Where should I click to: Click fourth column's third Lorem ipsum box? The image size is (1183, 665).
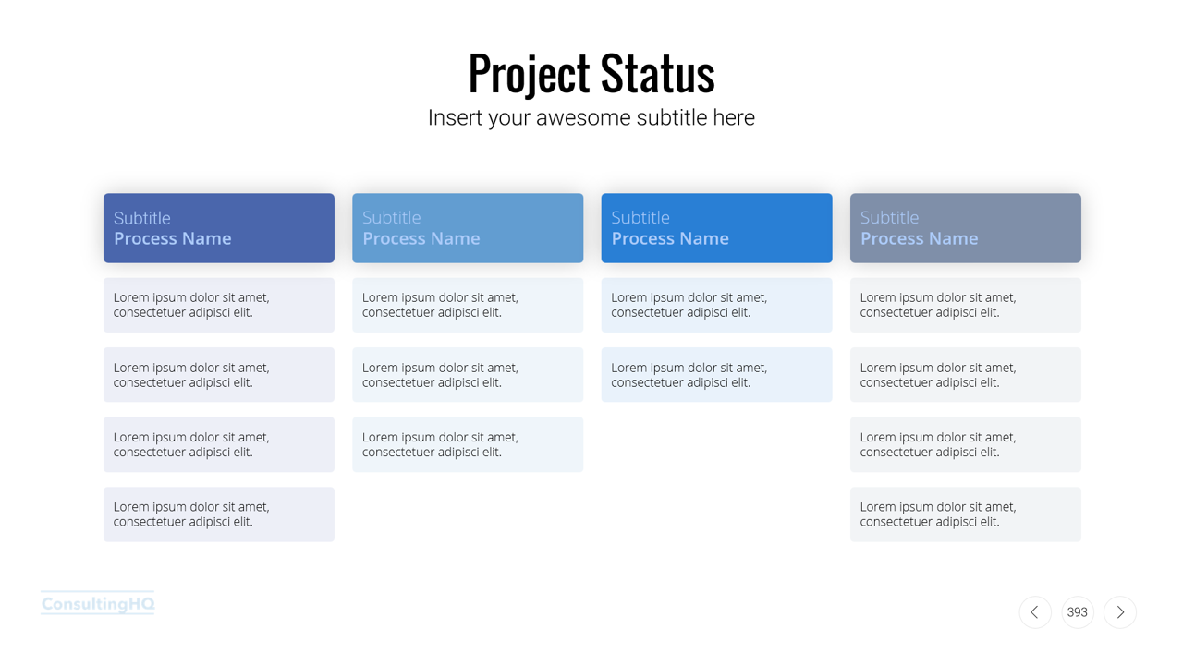(965, 444)
